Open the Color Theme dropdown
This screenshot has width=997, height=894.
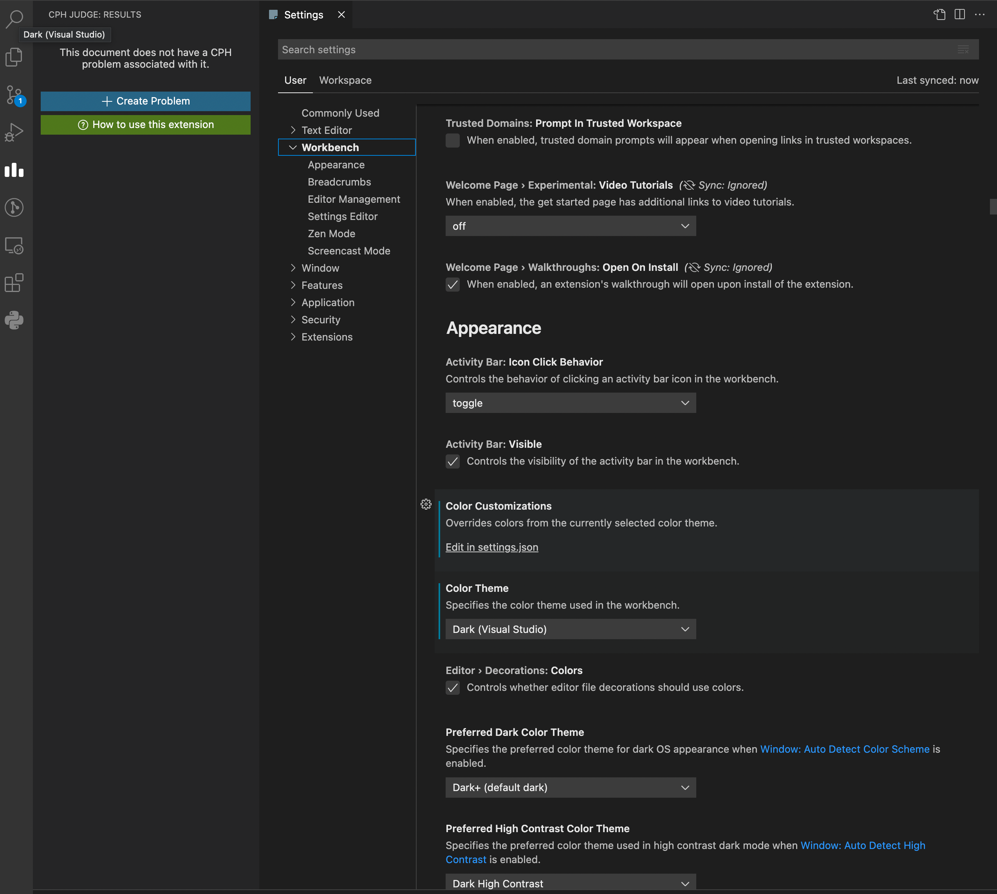pos(571,629)
